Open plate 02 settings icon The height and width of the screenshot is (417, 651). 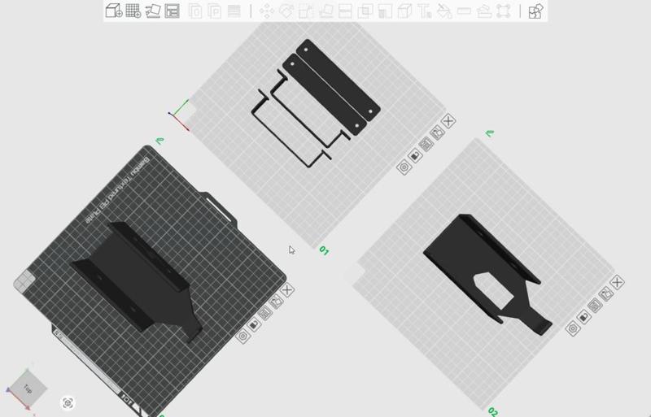[573, 328]
